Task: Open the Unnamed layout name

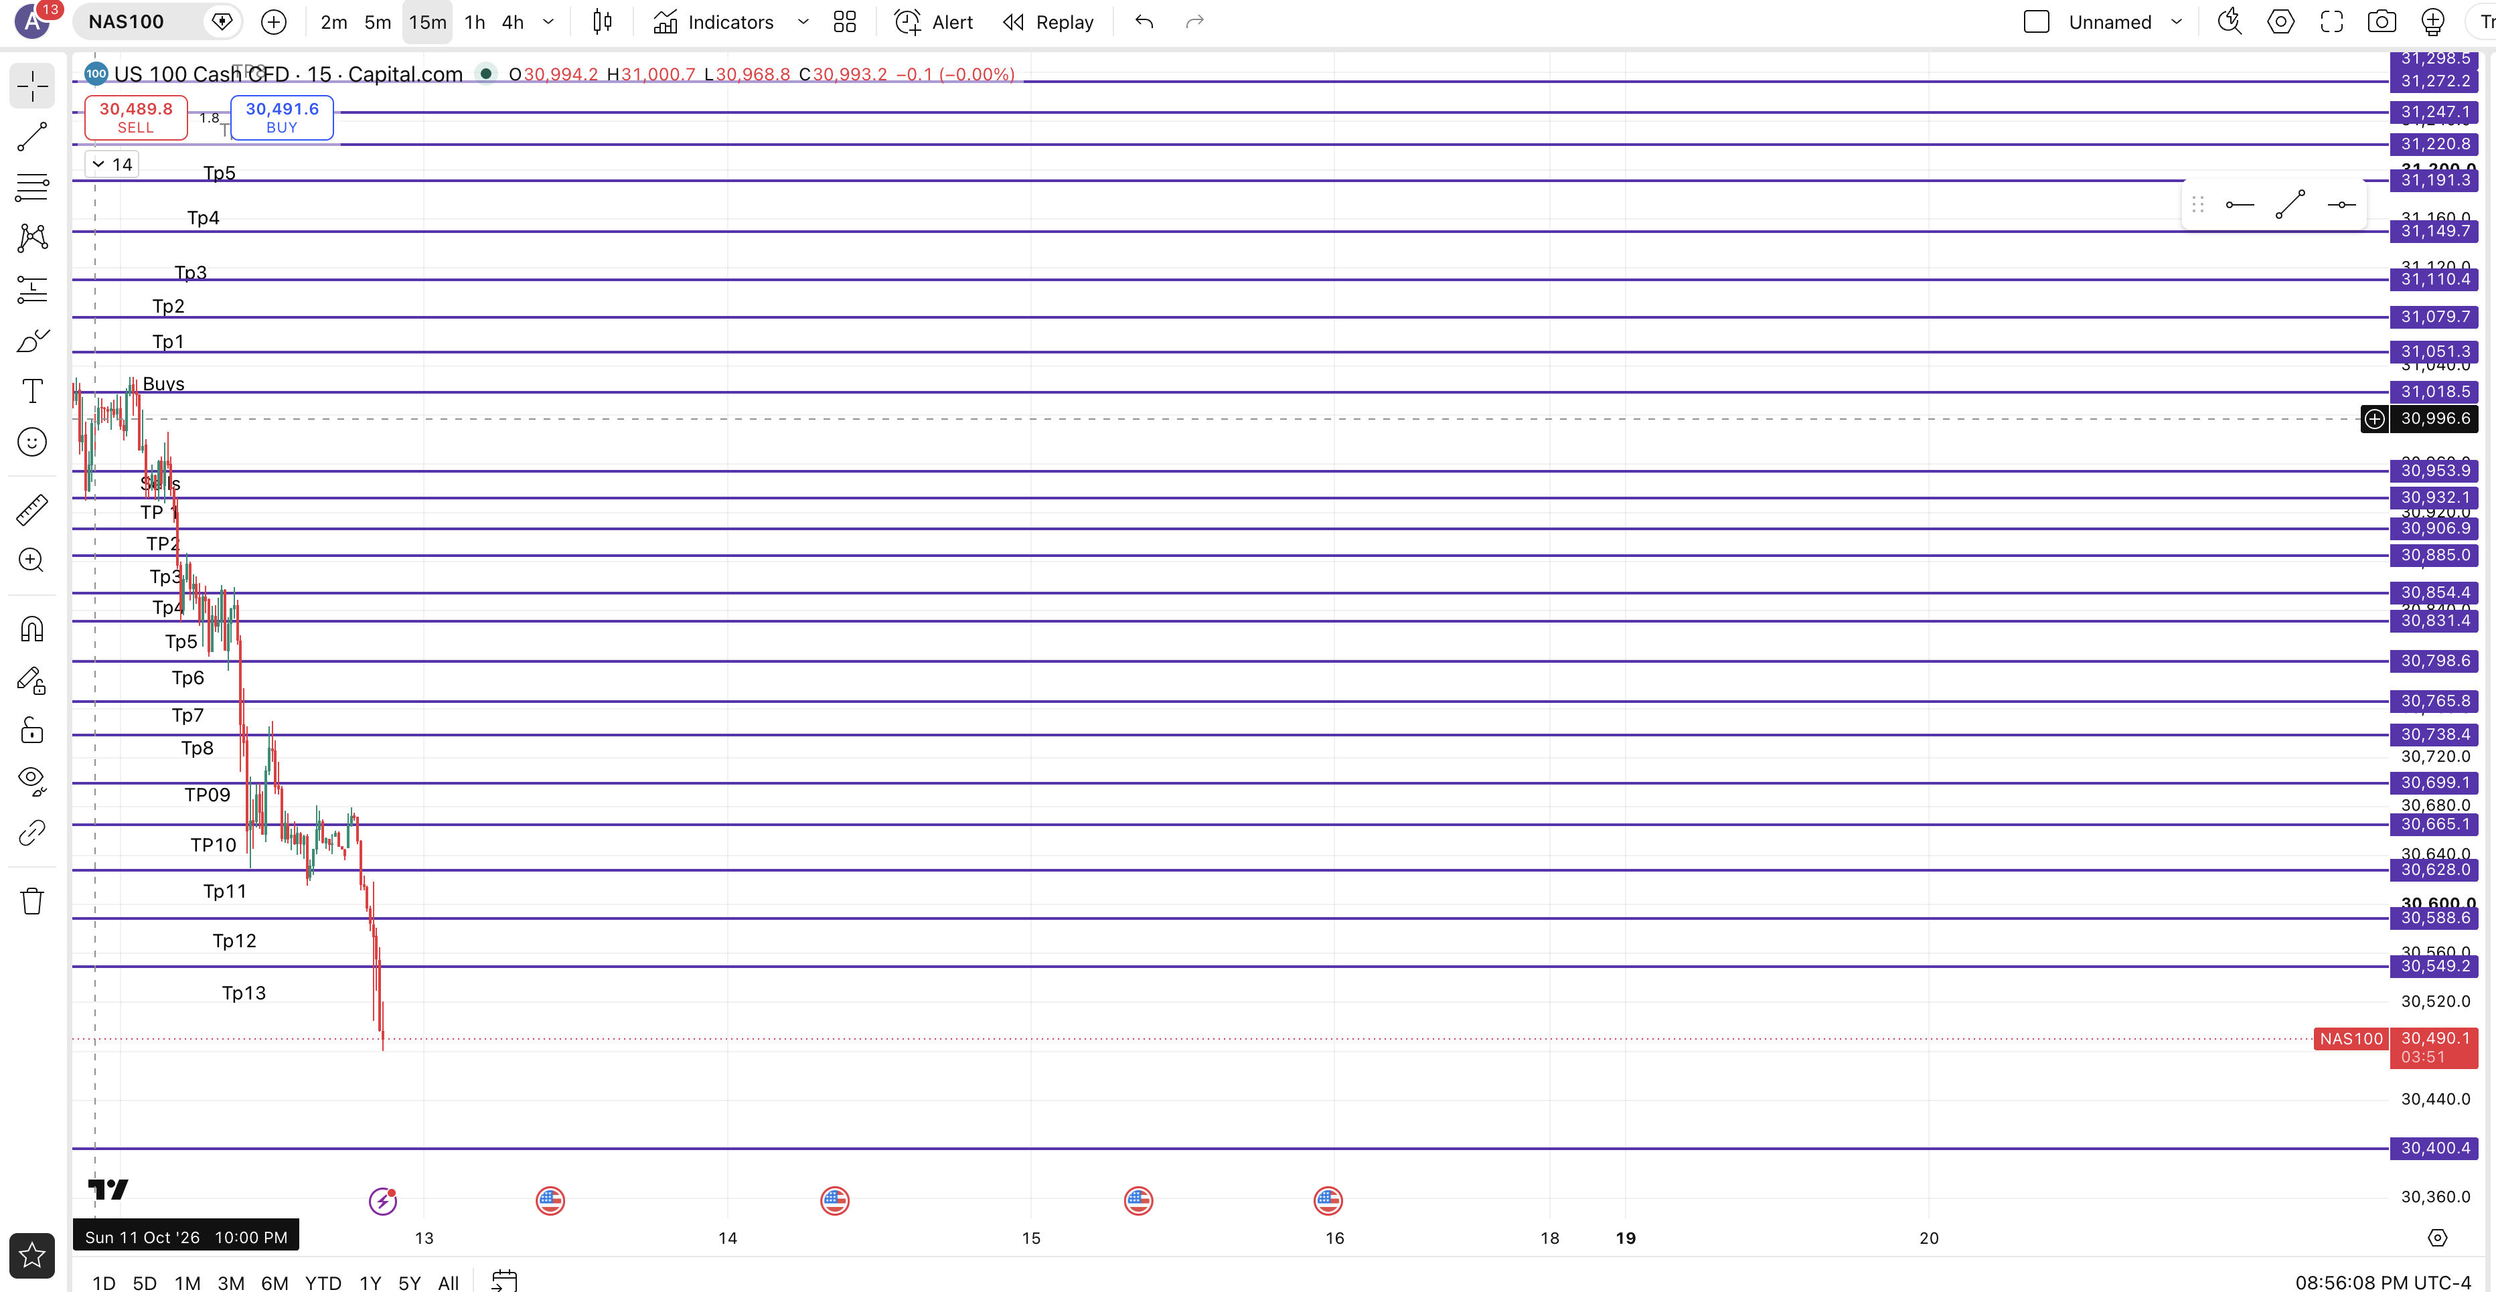Action: click(x=2110, y=21)
